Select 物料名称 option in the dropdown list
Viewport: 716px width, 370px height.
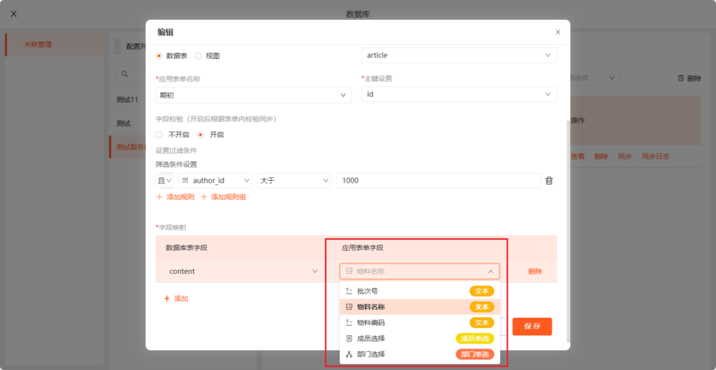click(420, 307)
